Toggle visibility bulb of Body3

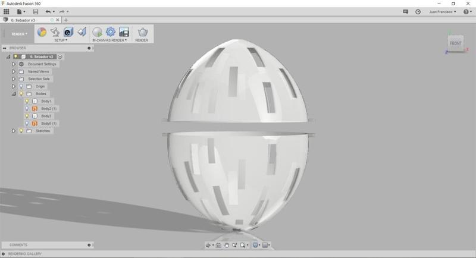point(27,116)
